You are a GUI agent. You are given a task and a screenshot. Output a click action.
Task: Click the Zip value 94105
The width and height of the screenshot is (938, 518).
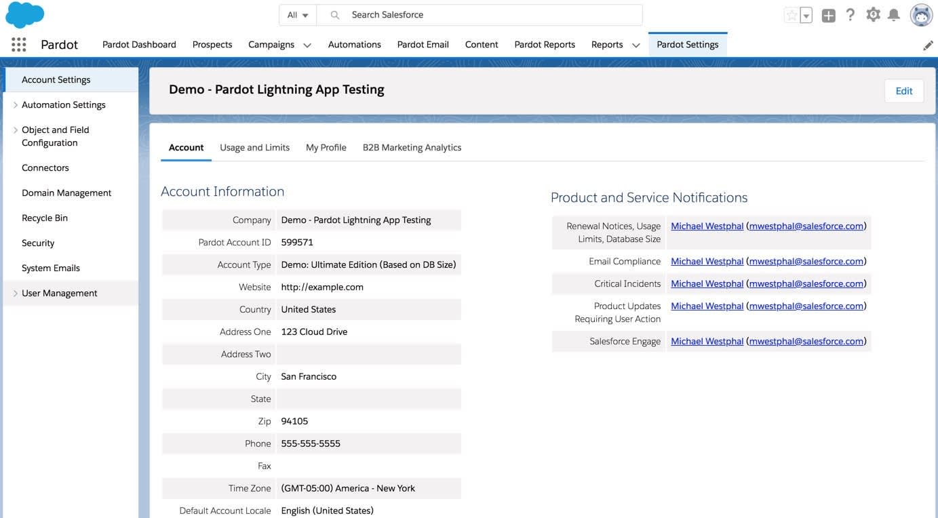pyautogui.click(x=294, y=422)
